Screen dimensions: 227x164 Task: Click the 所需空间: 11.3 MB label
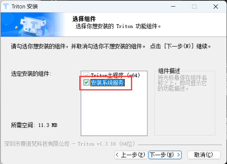tap(34, 125)
